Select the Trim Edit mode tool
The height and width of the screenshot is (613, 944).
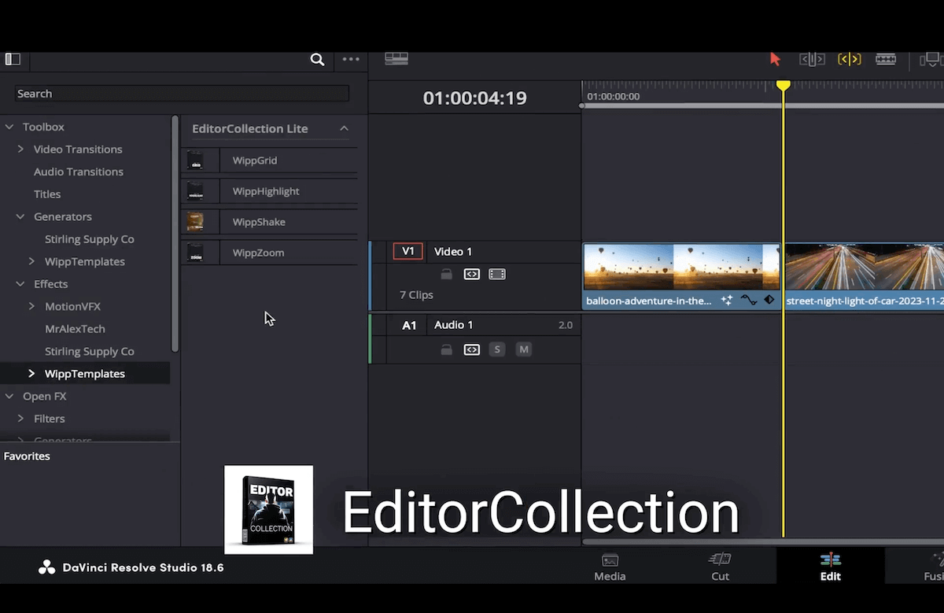coord(812,59)
